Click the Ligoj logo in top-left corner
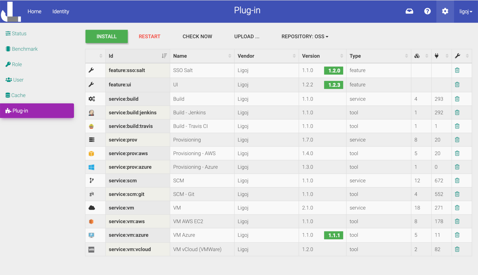This screenshot has height=275, width=478. click(x=11, y=12)
